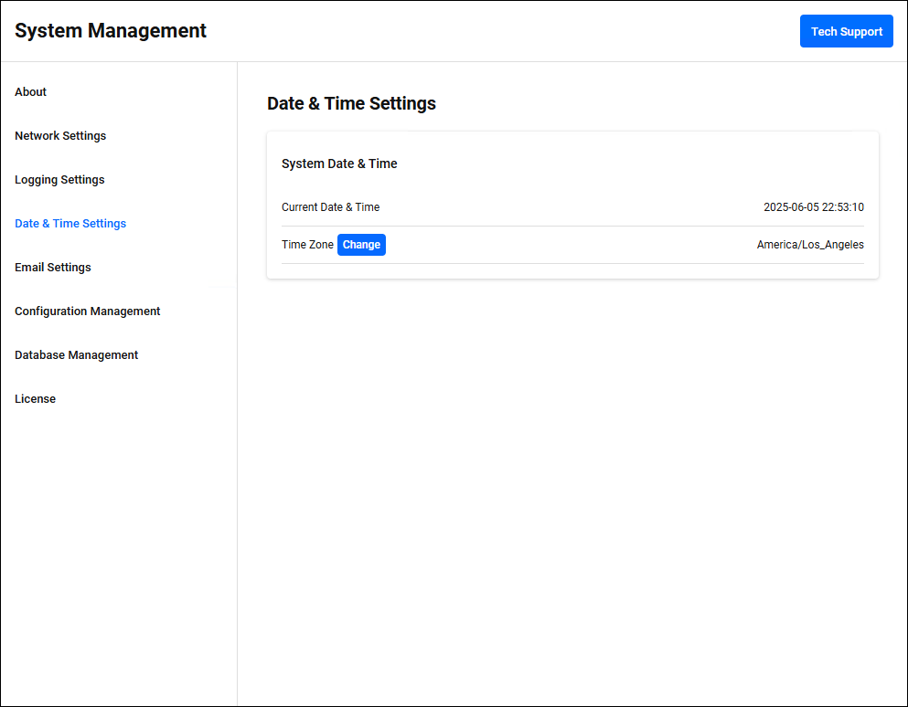The image size is (908, 707).
Task: Open Configuration Management
Action: [87, 311]
